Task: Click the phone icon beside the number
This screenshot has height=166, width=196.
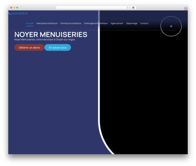Action: pos(9,13)
